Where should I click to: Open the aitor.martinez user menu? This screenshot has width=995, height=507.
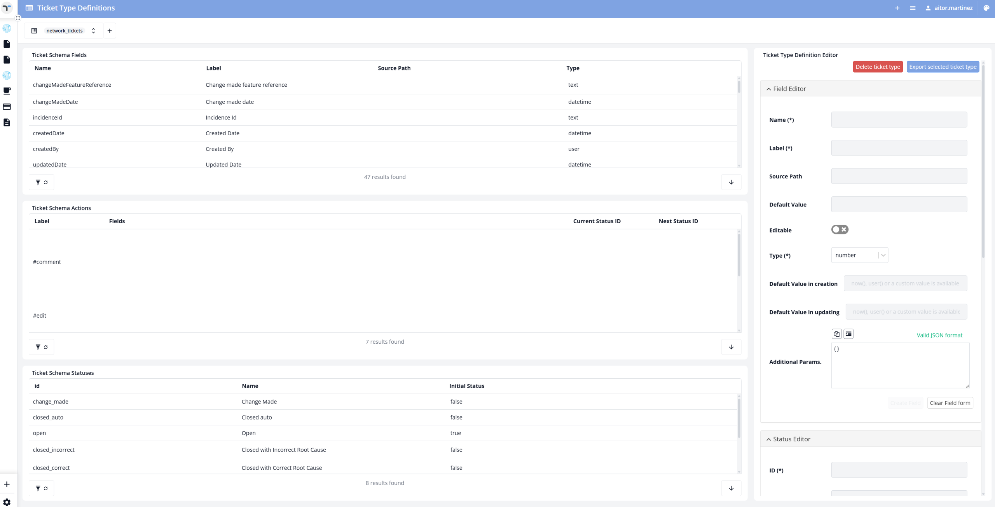click(949, 8)
